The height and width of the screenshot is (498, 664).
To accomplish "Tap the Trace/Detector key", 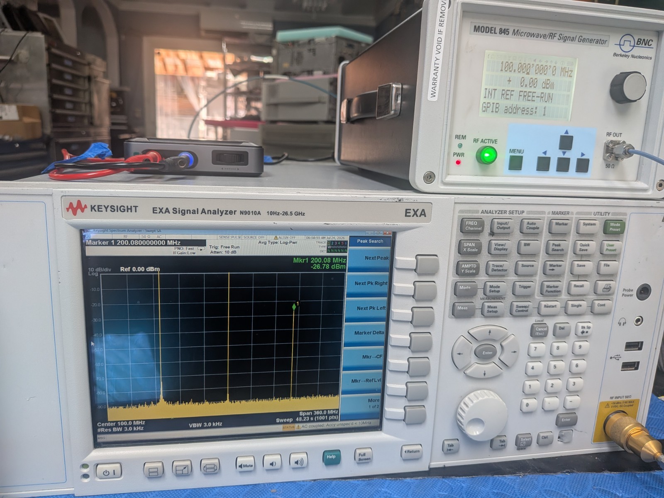I will pyautogui.click(x=498, y=268).
